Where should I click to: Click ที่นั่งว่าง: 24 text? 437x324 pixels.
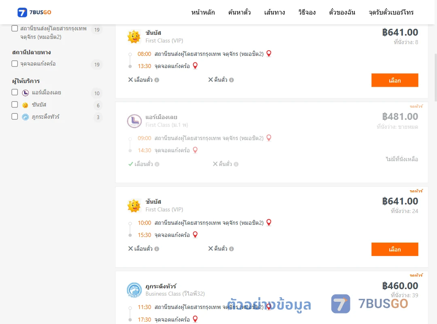[404, 211]
